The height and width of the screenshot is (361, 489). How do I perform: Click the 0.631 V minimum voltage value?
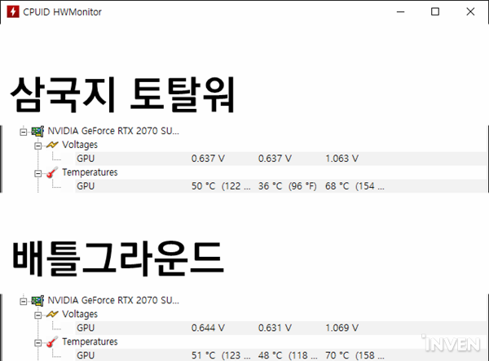point(275,328)
